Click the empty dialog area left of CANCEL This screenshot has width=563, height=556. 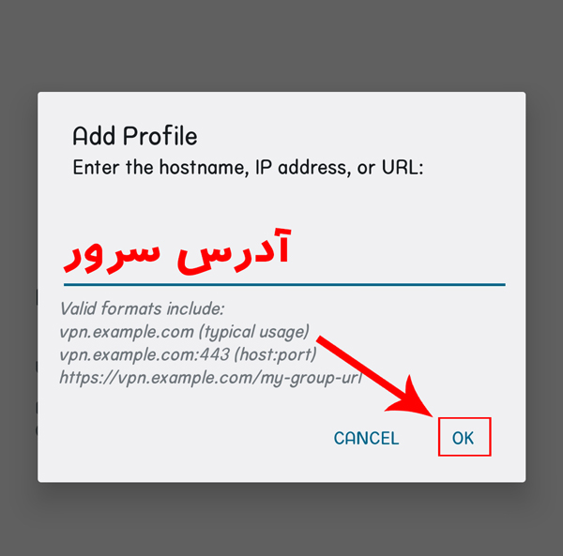click(x=188, y=438)
